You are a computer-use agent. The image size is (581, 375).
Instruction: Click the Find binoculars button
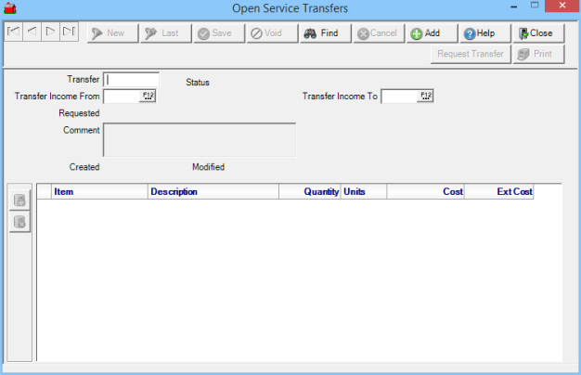click(324, 33)
